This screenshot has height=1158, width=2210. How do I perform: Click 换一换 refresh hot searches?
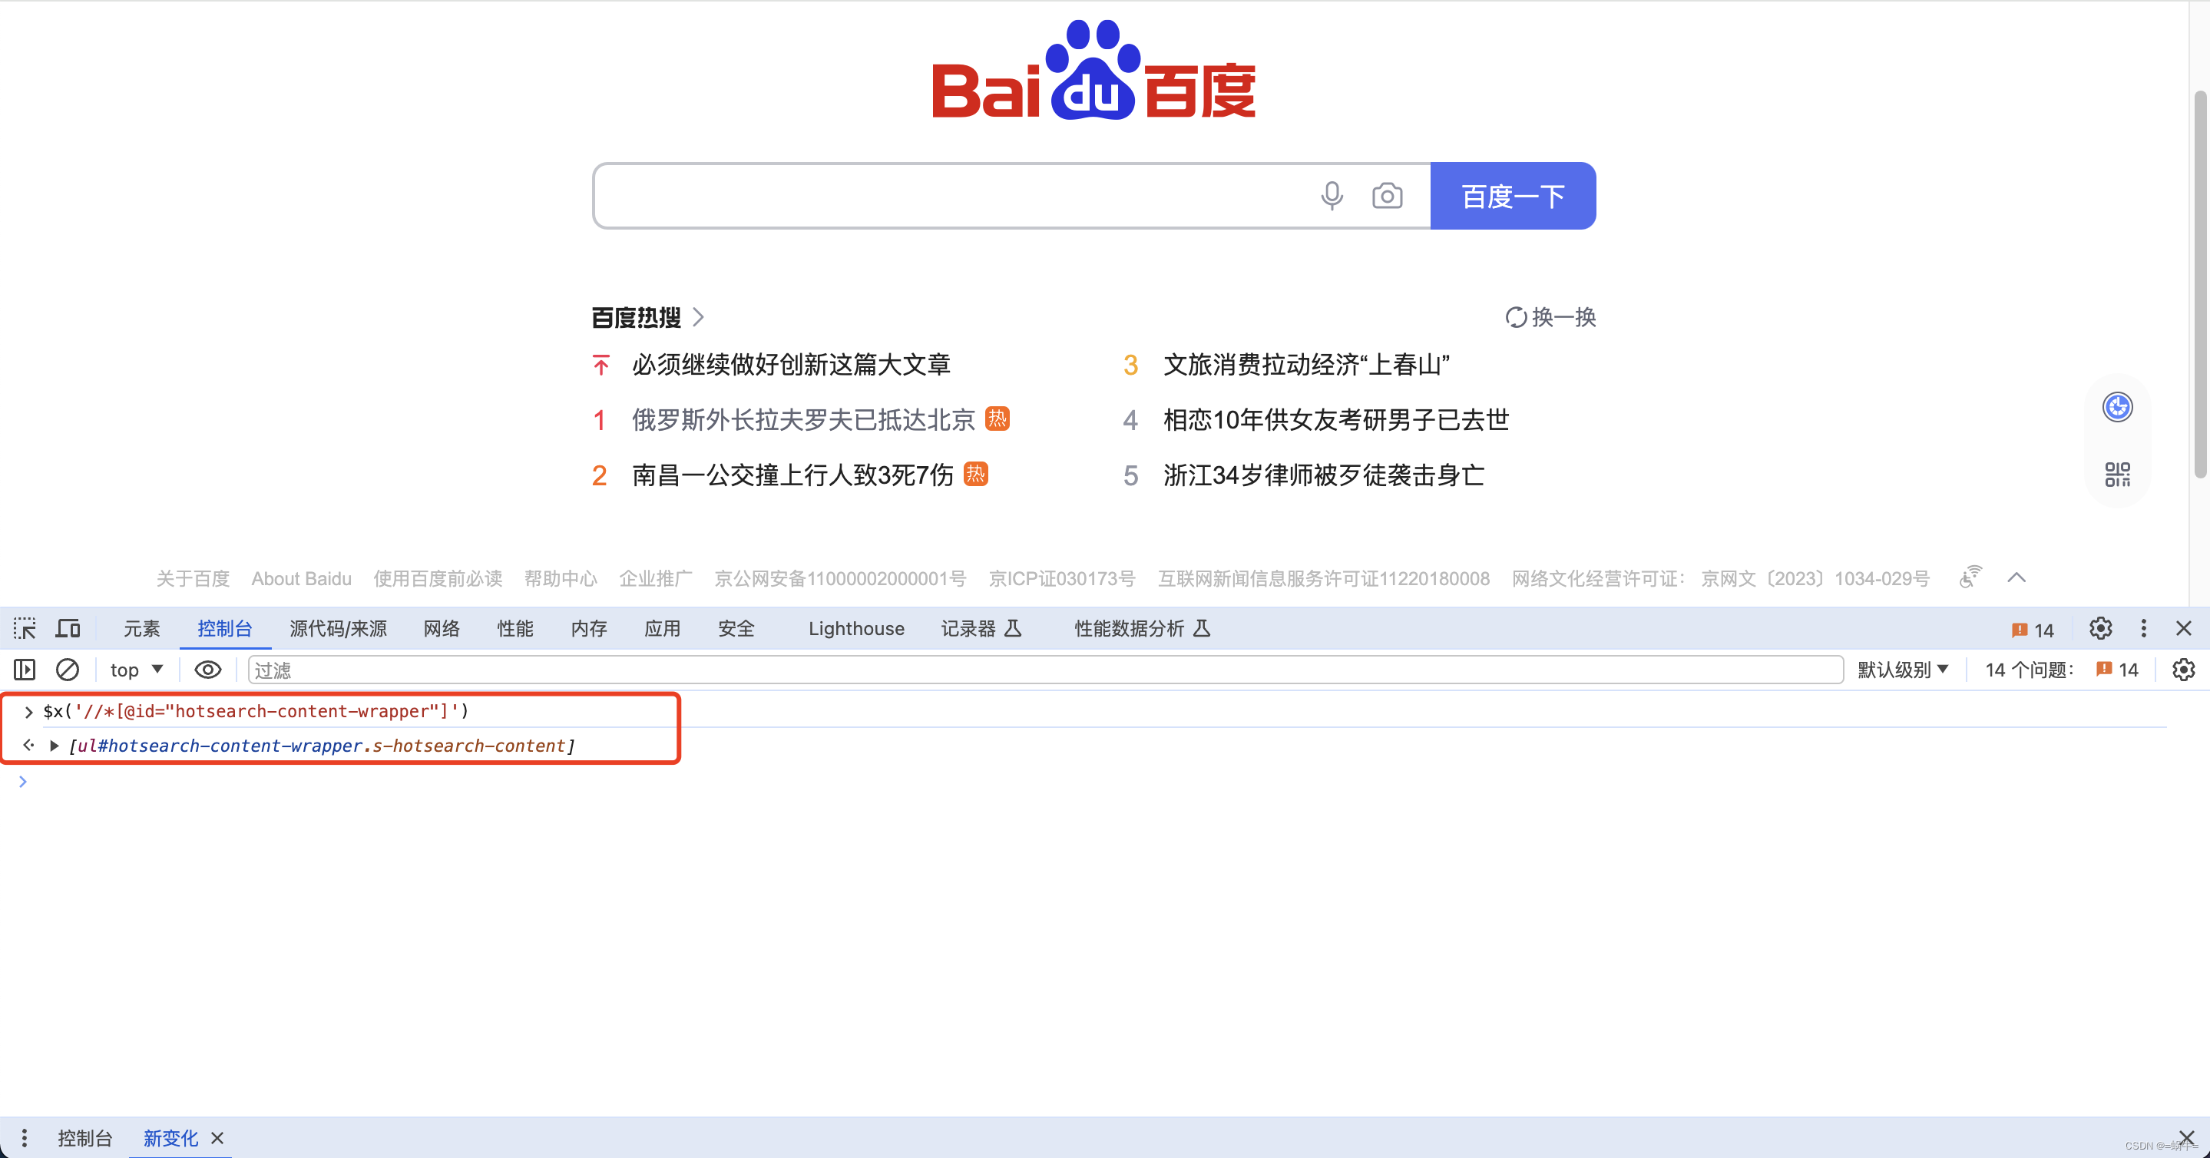[1550, 317]
